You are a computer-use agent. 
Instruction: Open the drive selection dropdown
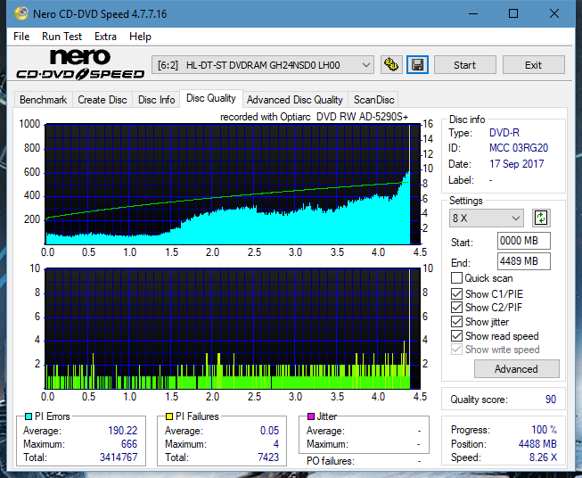[262, 65]
